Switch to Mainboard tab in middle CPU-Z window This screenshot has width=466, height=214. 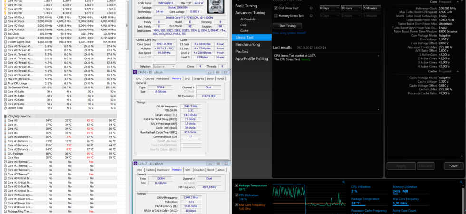[x=163, y=79]
